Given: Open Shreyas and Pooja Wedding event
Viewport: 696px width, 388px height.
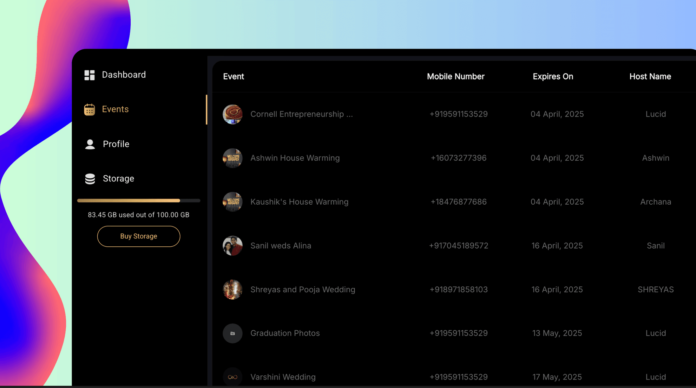Looking at the screenshot, I should (x=303, y=289).
